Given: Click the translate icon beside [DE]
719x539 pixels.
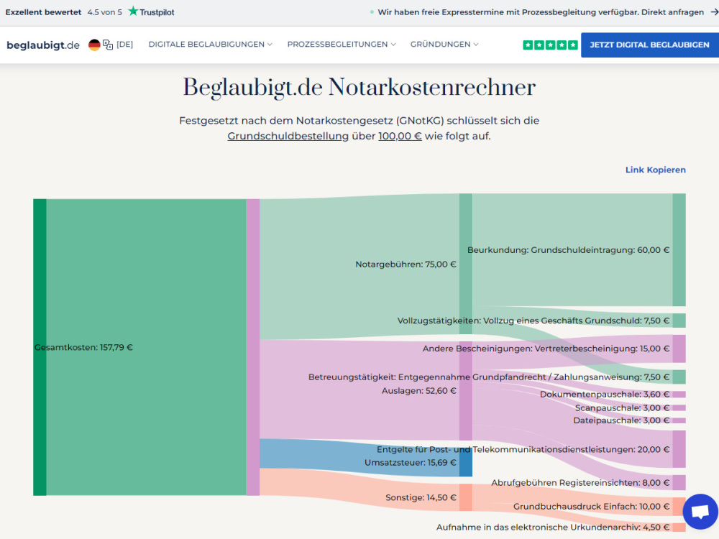Looking at the screenshot, I should click(x=108, y=45).
